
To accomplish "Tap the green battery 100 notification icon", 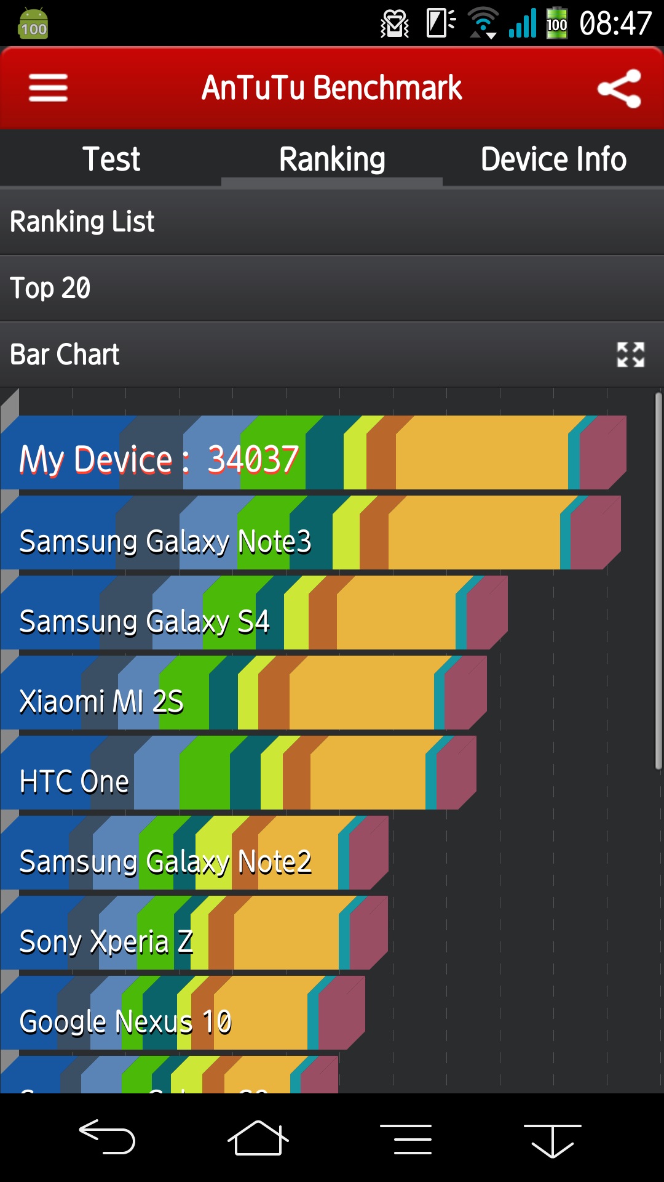I will (x=33, y=24).
